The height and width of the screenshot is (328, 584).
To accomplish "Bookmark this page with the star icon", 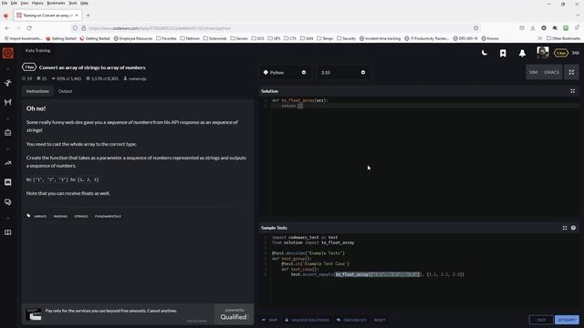I will (475, 28).
